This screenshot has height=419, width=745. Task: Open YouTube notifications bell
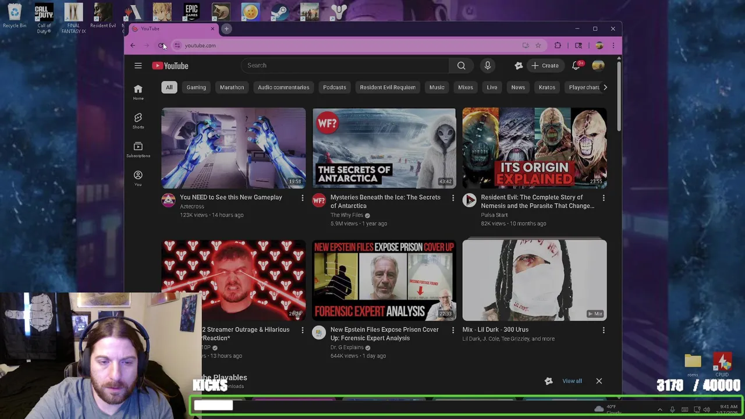coord(576,66)
